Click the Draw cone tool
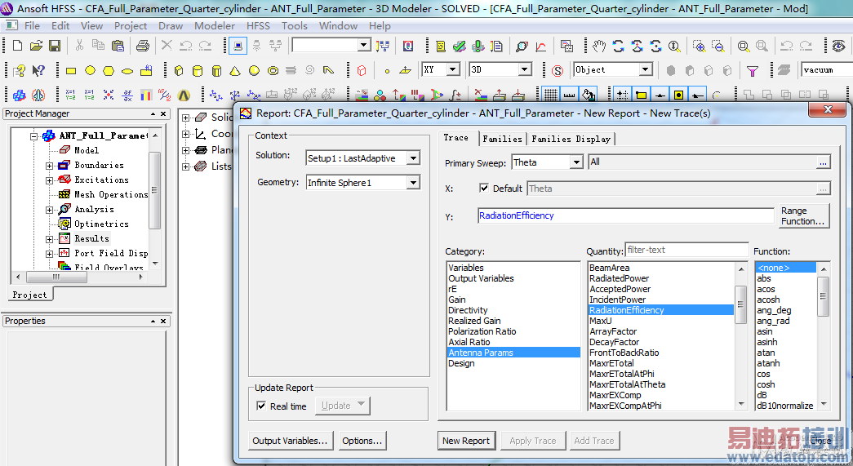 pyautogui.click(x=235, y=71)
